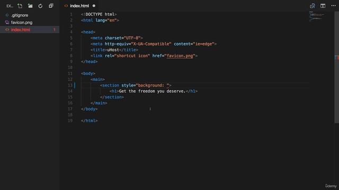
Task: Click the title text uHost in code
Action: tap(113, 50)
